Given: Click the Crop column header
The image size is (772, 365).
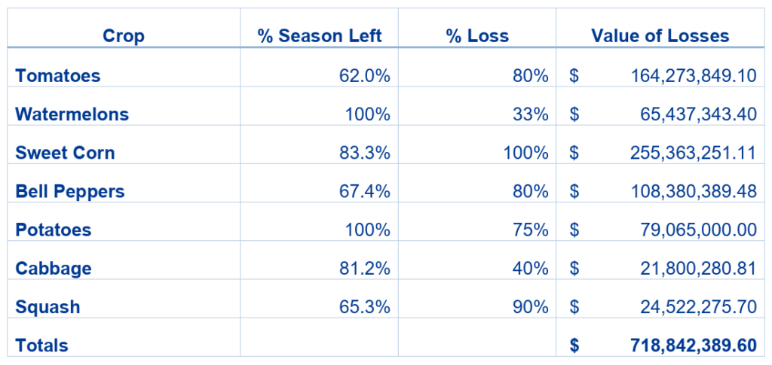Looking at the screenshot, I should [x=124, y=36].
